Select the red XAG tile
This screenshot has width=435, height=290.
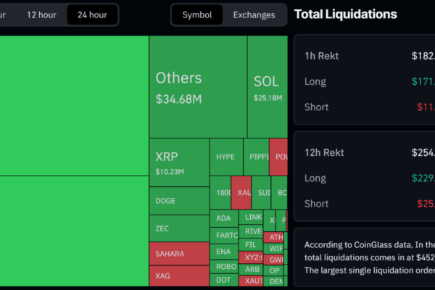pyautogui.click(x=178, y=277)
